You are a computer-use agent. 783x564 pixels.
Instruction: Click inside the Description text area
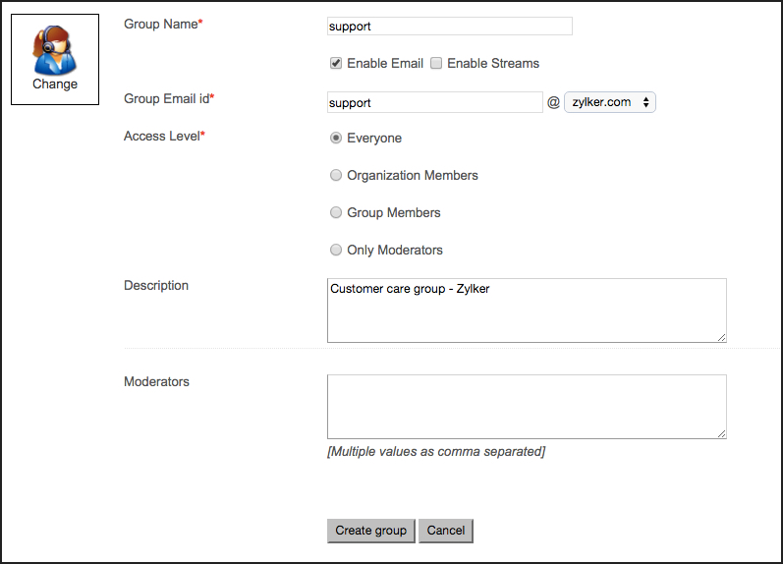[x=527, y=310]
